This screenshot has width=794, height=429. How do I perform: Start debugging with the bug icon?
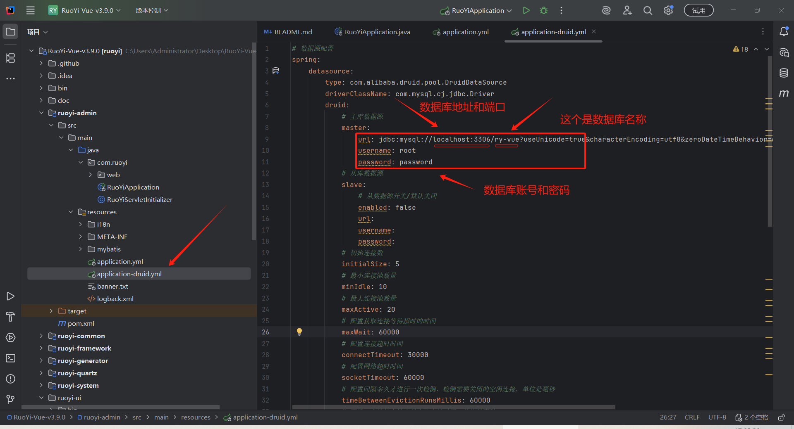544,10
